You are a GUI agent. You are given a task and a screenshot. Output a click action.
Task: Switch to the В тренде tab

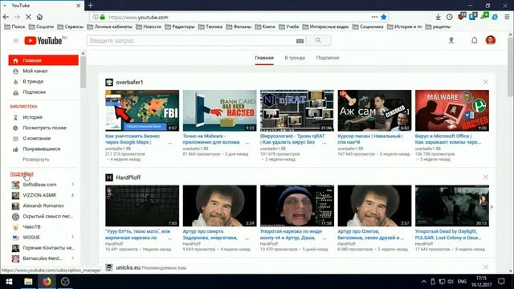pos(295,58)
